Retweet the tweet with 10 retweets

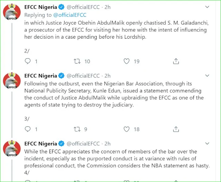coord(77,61)
